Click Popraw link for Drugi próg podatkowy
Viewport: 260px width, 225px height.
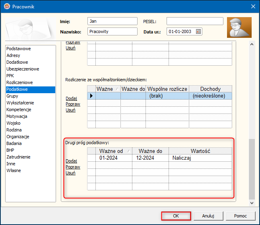(73, 167)
